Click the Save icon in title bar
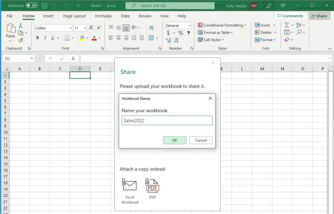The image size is (334, 214). pyautogui.click(x=44, y=5)
